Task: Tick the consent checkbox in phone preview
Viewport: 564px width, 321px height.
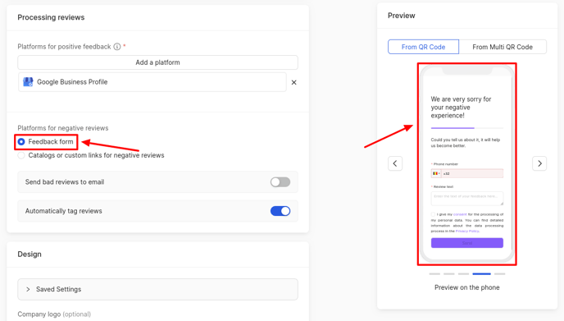Action: point(433,214)
